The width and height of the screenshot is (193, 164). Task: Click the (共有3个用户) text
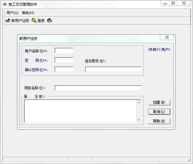(159, 50)
